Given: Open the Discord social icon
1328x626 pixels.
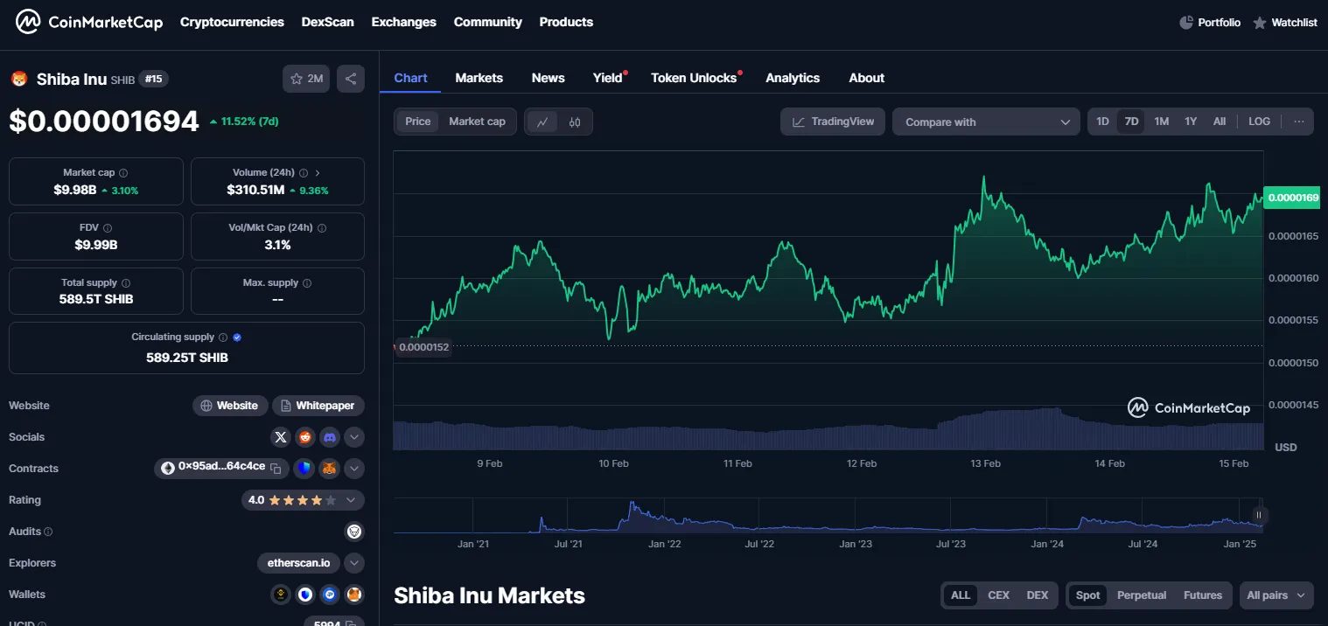Looking at the screenshot, I should pos(329,436).
